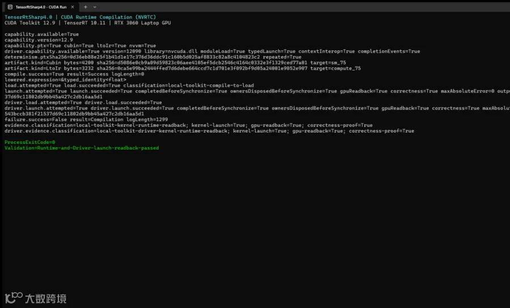Open the terminal profiles dropdown arrow

[x=95, y=7]
